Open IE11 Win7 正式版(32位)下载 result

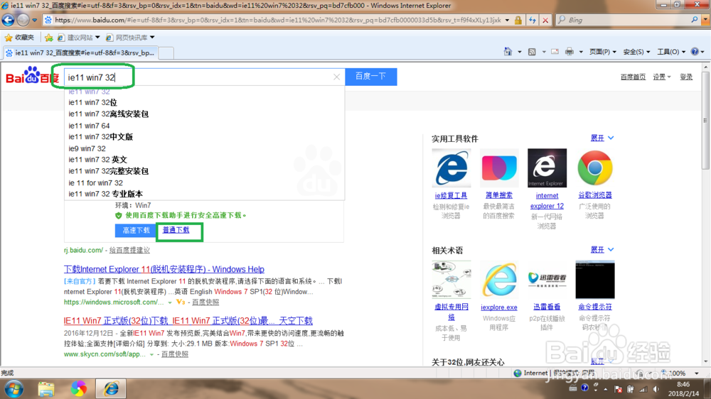(x=188, y=321)
